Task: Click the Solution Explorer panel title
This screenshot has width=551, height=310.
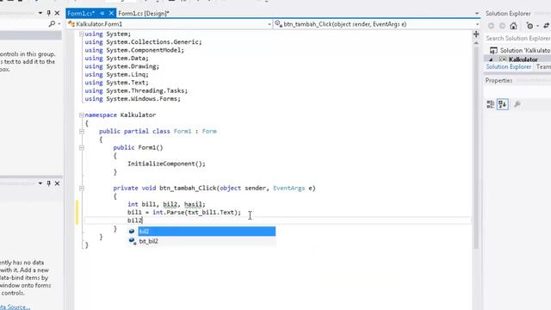Action: [508, 14]
